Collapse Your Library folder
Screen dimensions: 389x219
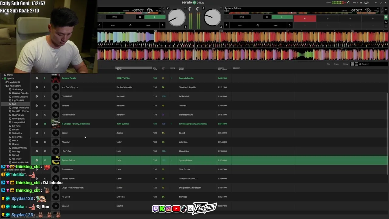(5, 86)
